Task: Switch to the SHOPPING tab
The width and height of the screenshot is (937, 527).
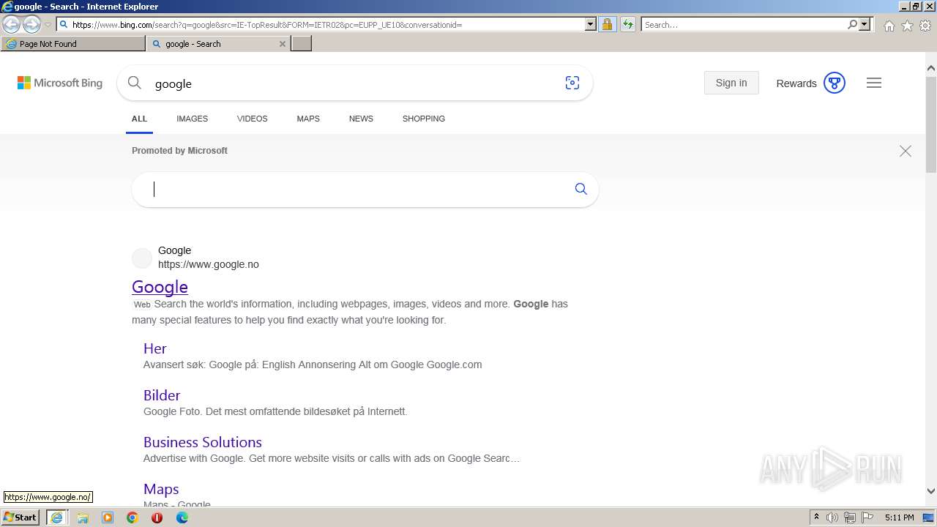Action: (423, 119)
